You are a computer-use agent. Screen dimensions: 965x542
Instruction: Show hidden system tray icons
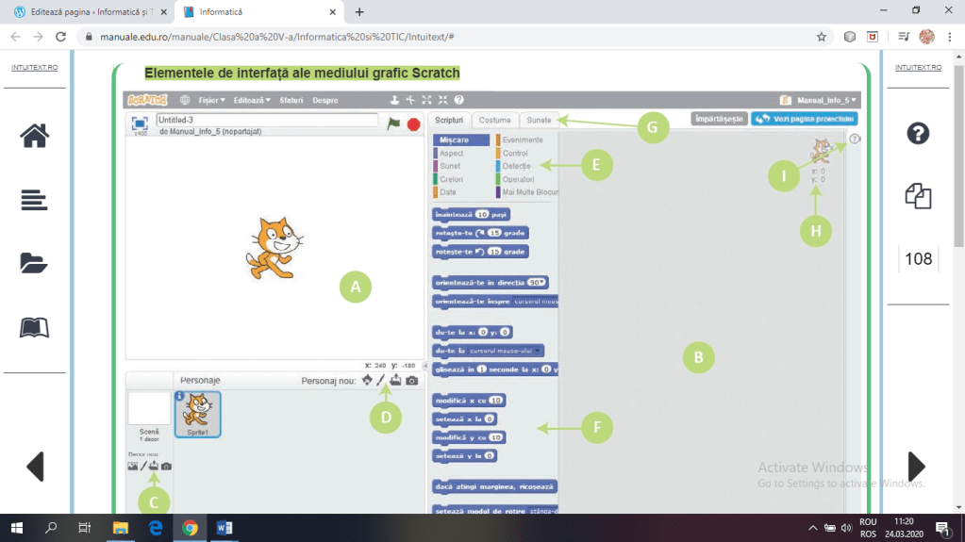(814, 527)
